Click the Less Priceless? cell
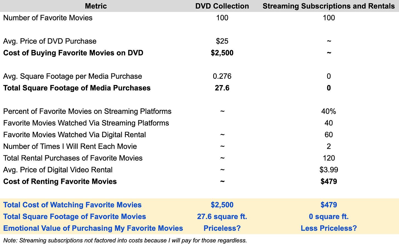The image size is (399, 250). point(329,228)
